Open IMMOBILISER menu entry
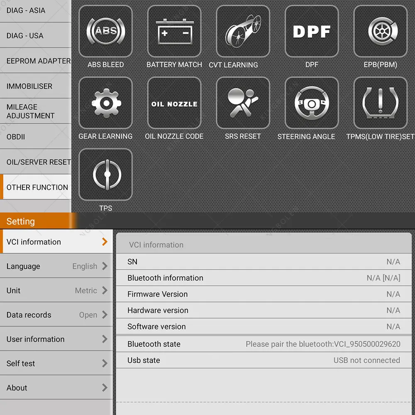Viewport: 415px width, 415px height. (35, 86)
